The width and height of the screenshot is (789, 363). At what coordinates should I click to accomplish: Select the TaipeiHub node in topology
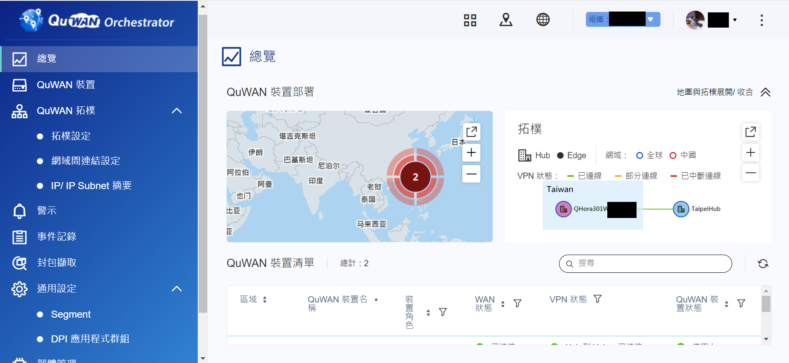[x=681, y=209]
